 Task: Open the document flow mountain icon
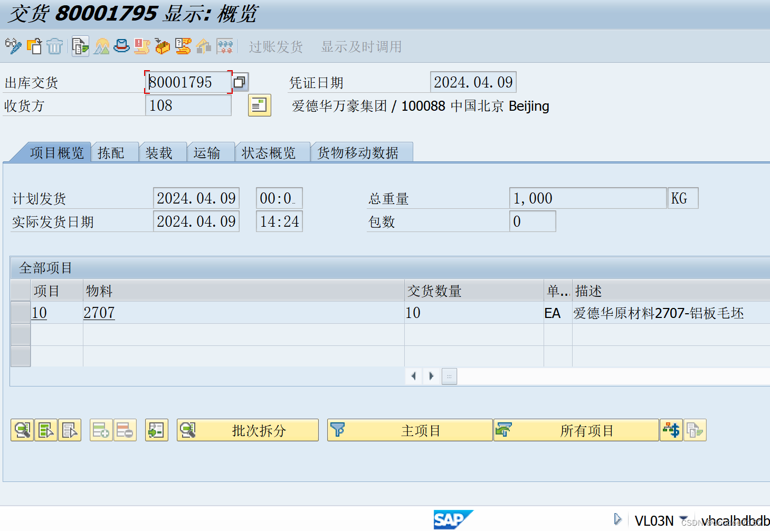(101, 46)
